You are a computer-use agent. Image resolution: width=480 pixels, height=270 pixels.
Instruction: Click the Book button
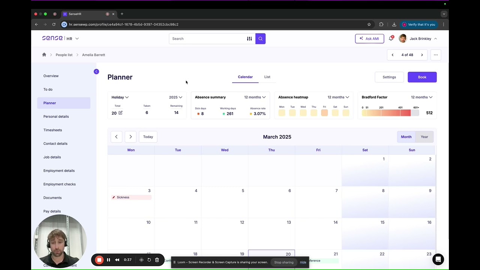422,77
